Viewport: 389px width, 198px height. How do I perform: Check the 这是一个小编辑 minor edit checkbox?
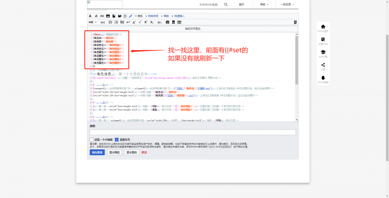click(91, 140)
